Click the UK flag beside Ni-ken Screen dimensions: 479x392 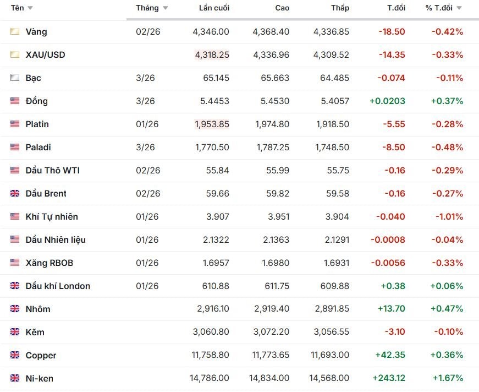point(15,379)
